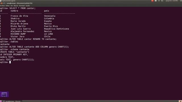Click the 'Colombia' cell

click(49, 18)
